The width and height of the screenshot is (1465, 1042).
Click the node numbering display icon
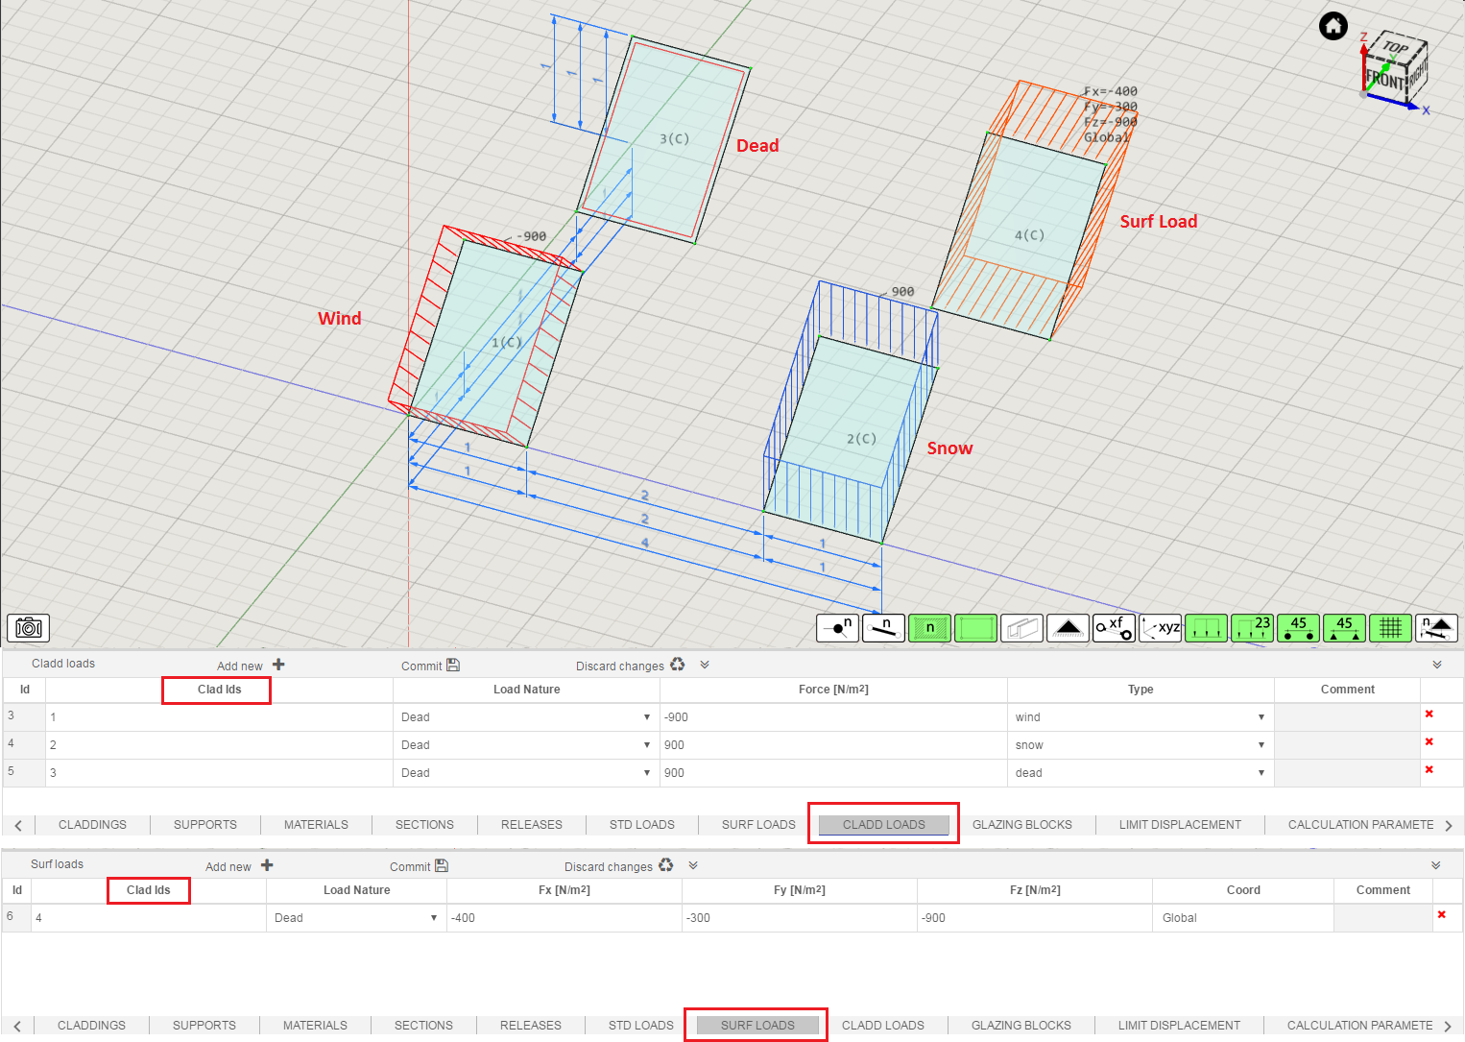tap(837, 628)
